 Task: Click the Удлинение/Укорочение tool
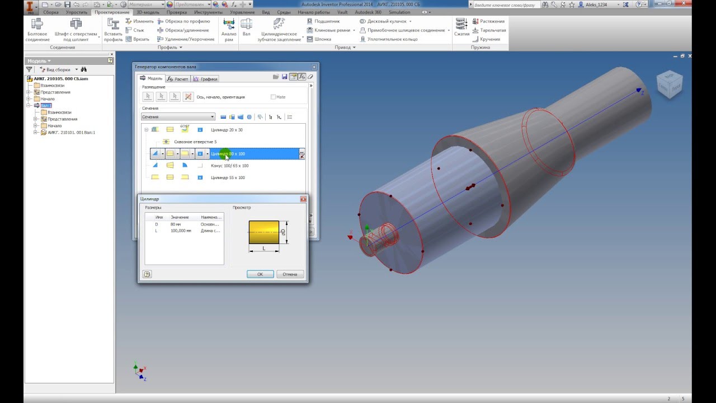(x=186, y=39)
